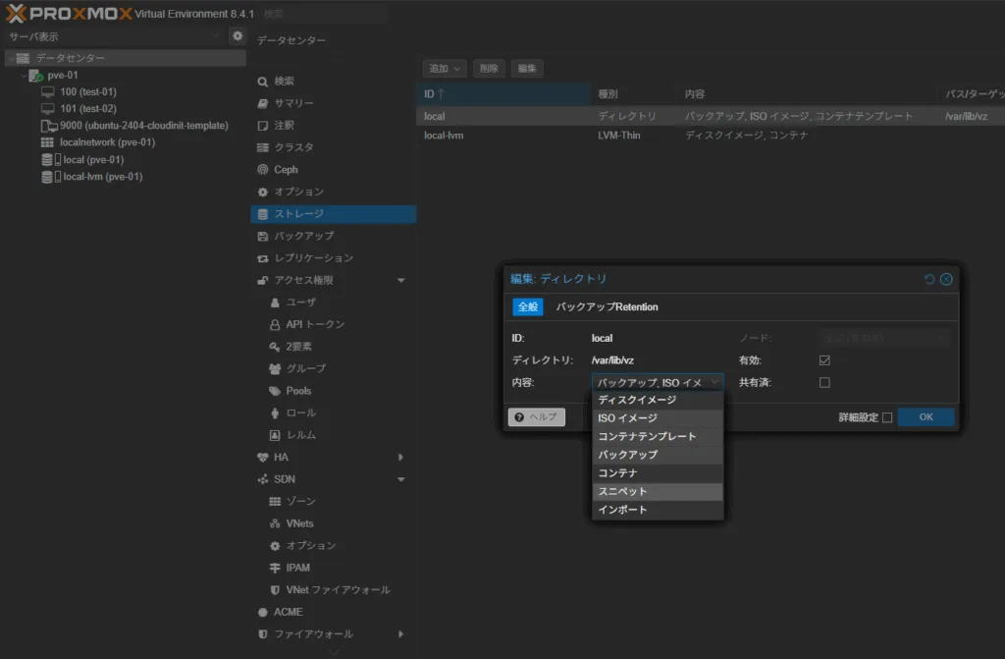
Task: Select ディスクイメージ in content list
Action: pyautogui.click(x=658, y=400)
